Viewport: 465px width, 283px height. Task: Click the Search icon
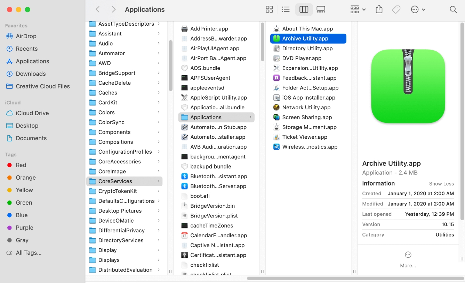coord(453,9)
